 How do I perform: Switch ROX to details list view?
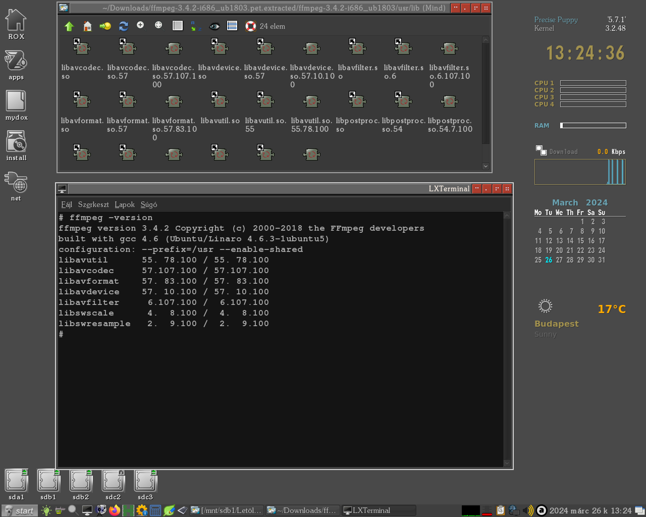coord(177,26)
